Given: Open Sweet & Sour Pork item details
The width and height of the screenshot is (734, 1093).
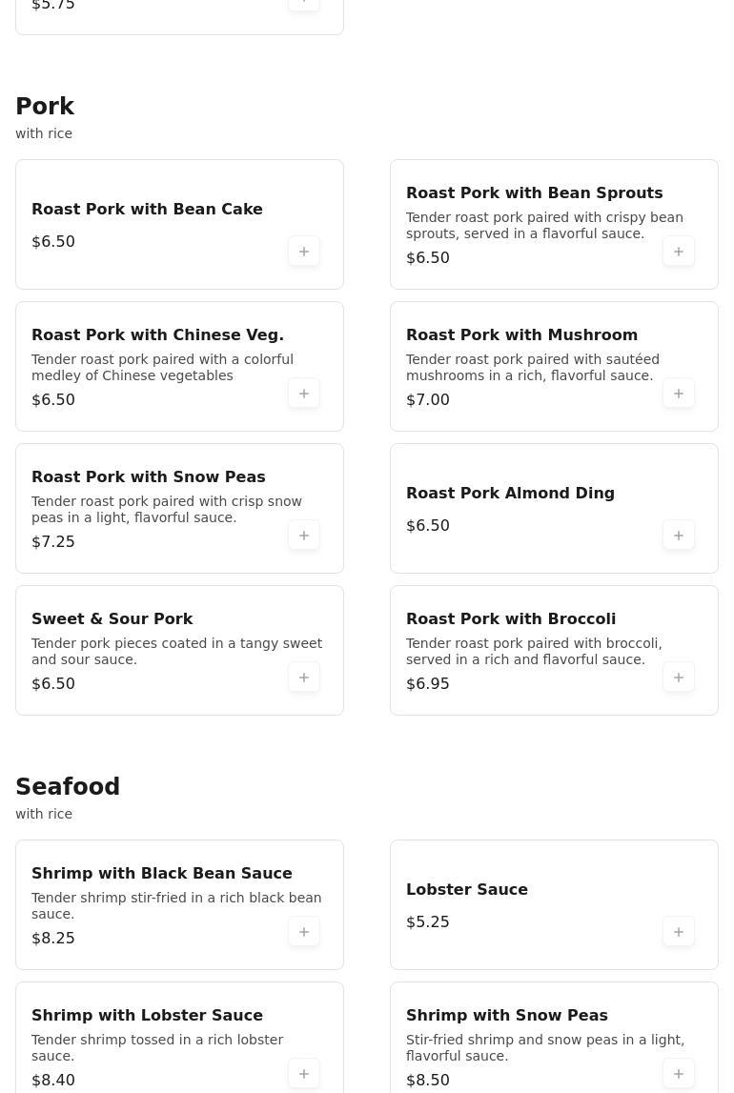Looking at the screenshot, I should click(112, 618).
